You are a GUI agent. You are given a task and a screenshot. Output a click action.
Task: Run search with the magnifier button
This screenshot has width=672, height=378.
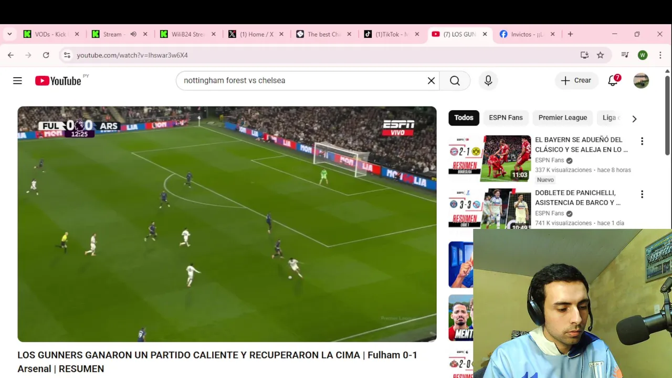(x=455, y=80)
